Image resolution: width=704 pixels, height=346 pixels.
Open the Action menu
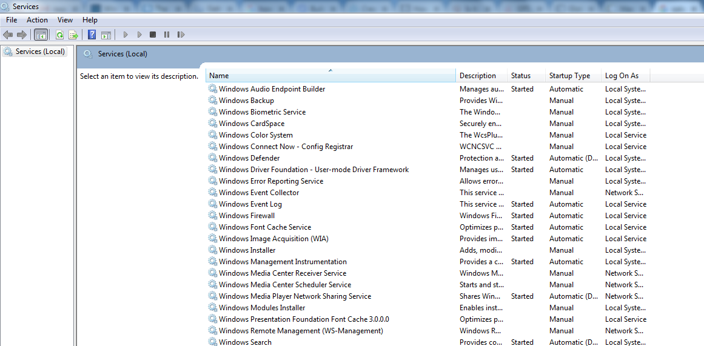tap(37, 20)
